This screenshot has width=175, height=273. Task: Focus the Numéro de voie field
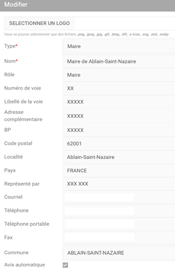point(119,89)
